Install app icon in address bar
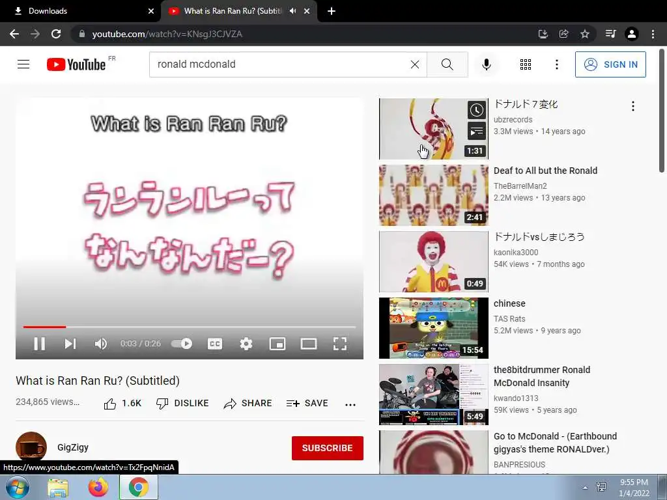667x500 pixels. pos(543,34)
